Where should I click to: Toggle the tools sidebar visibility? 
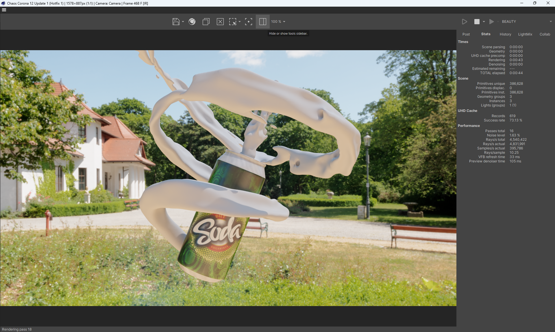(x=262, y=22)
